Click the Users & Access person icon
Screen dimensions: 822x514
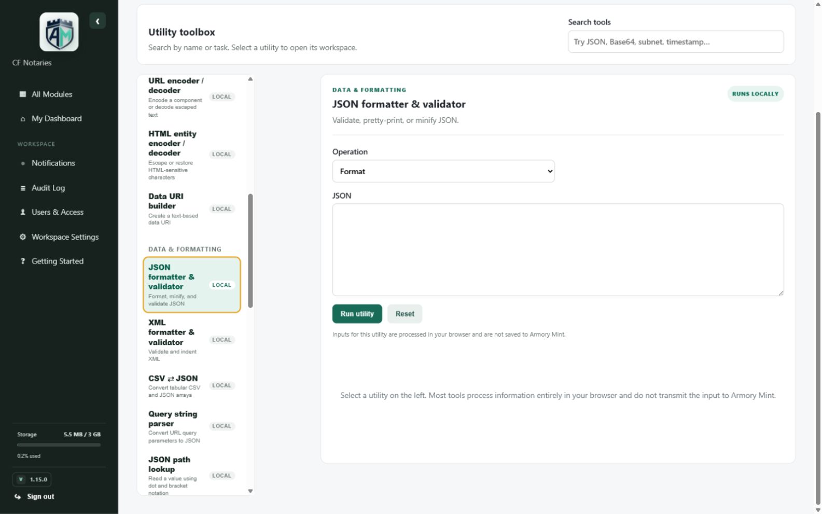(22, 212)
